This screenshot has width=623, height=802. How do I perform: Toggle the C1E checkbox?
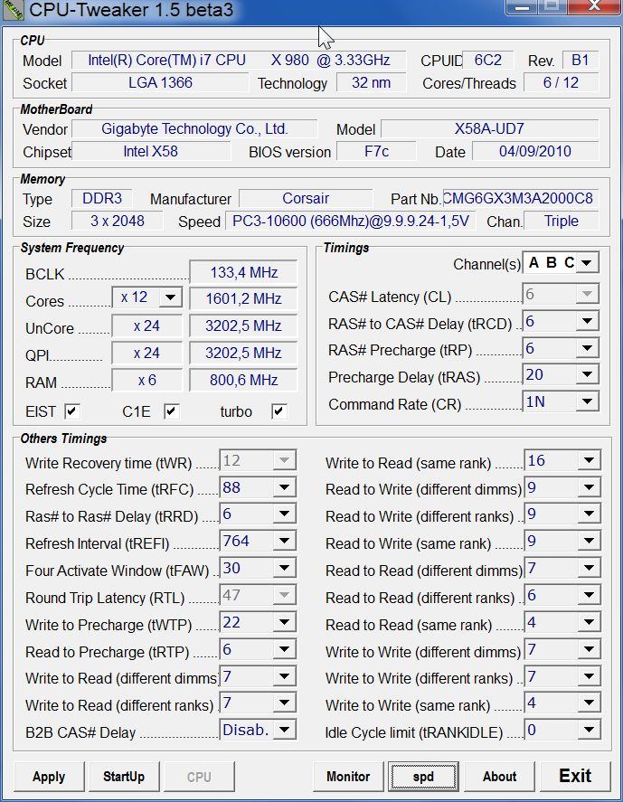172,411
